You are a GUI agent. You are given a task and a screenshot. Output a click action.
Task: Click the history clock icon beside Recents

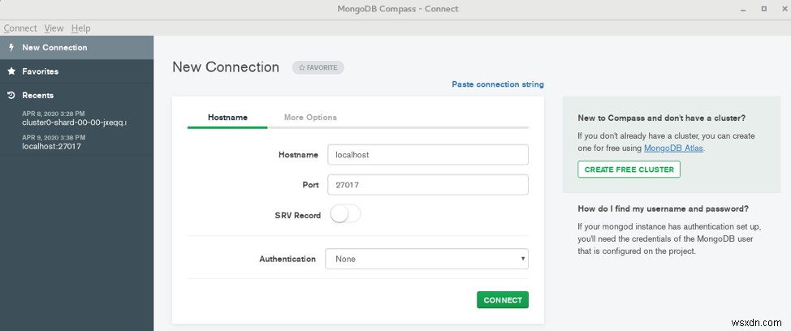click(11, 95)
